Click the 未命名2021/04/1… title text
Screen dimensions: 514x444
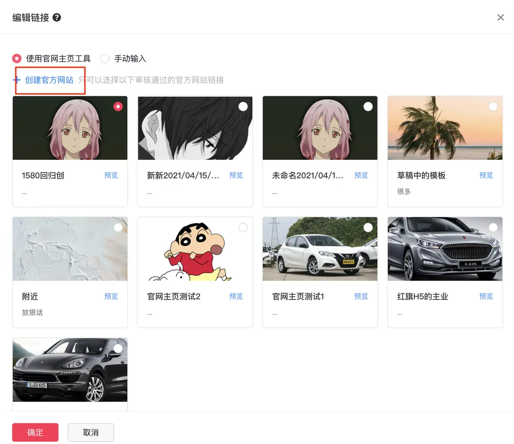click(308, 175)
